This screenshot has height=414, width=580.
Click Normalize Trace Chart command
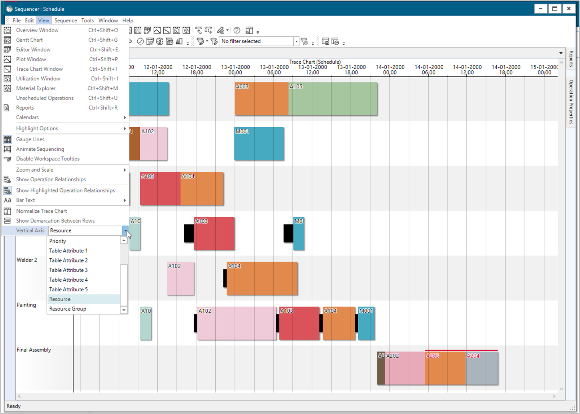point(41,211)
